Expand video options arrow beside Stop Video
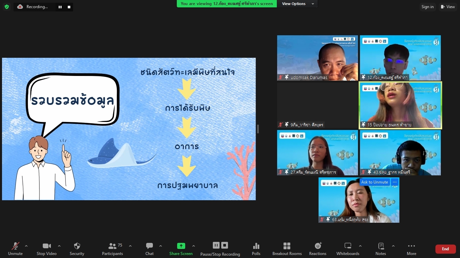This screenshot has width=460, height=258. click(59, 246)
